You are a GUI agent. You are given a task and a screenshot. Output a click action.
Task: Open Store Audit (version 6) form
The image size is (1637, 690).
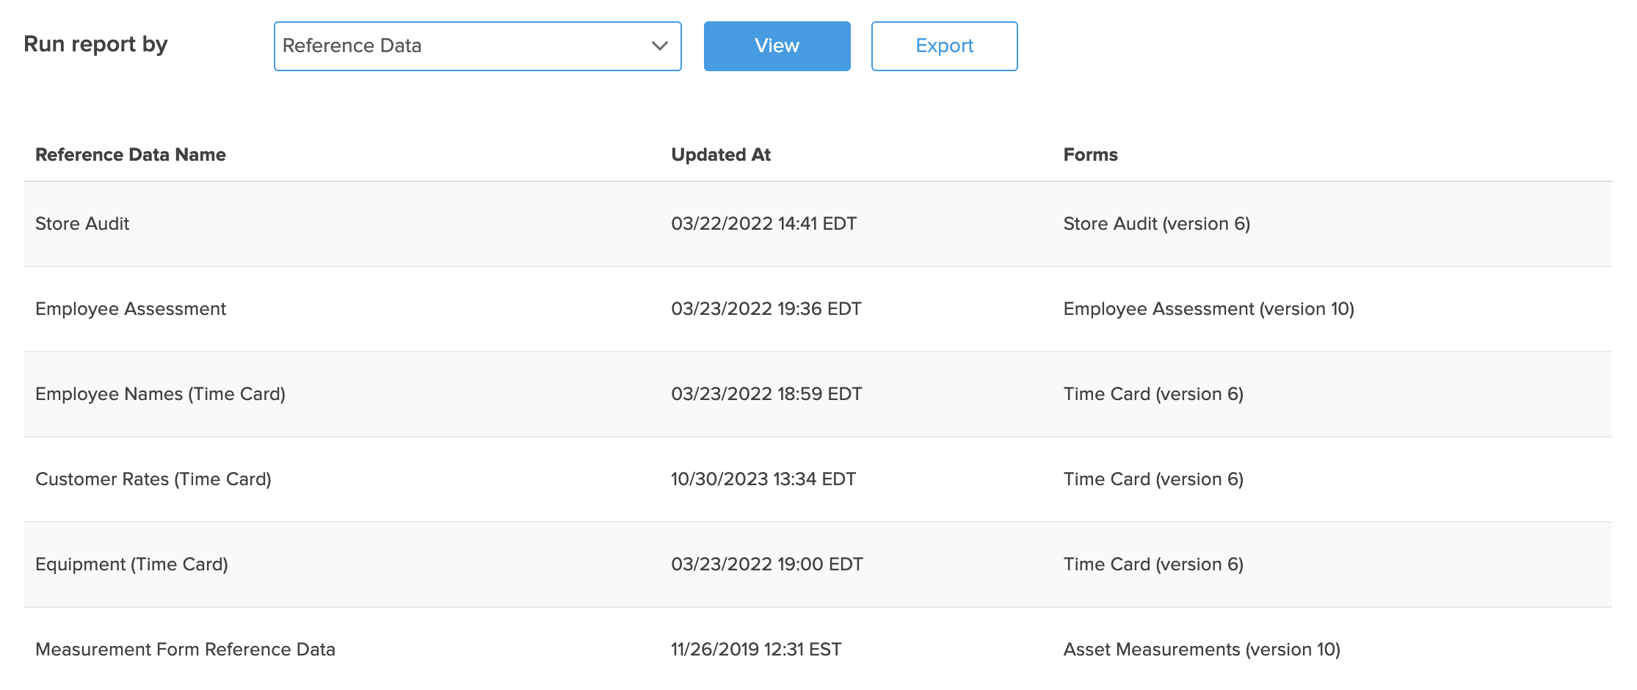coord(1156,224)
